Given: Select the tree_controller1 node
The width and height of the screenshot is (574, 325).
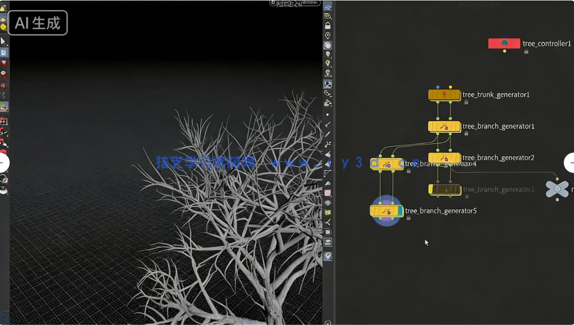Looking at the screenshot, I should click(504, 43).
